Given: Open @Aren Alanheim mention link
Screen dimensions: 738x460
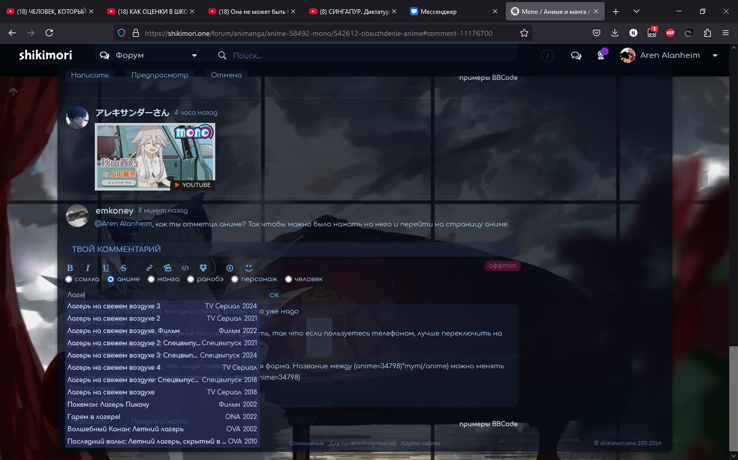Looking at the screenshot, I should click(124, 224).
